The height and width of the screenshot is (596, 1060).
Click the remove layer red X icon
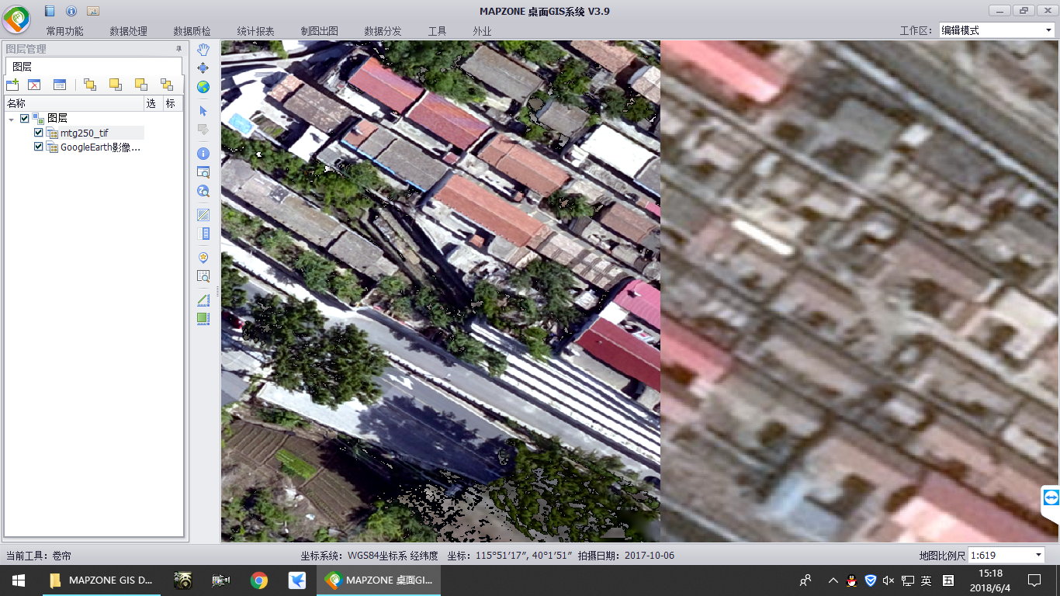[x=34, y=85]
